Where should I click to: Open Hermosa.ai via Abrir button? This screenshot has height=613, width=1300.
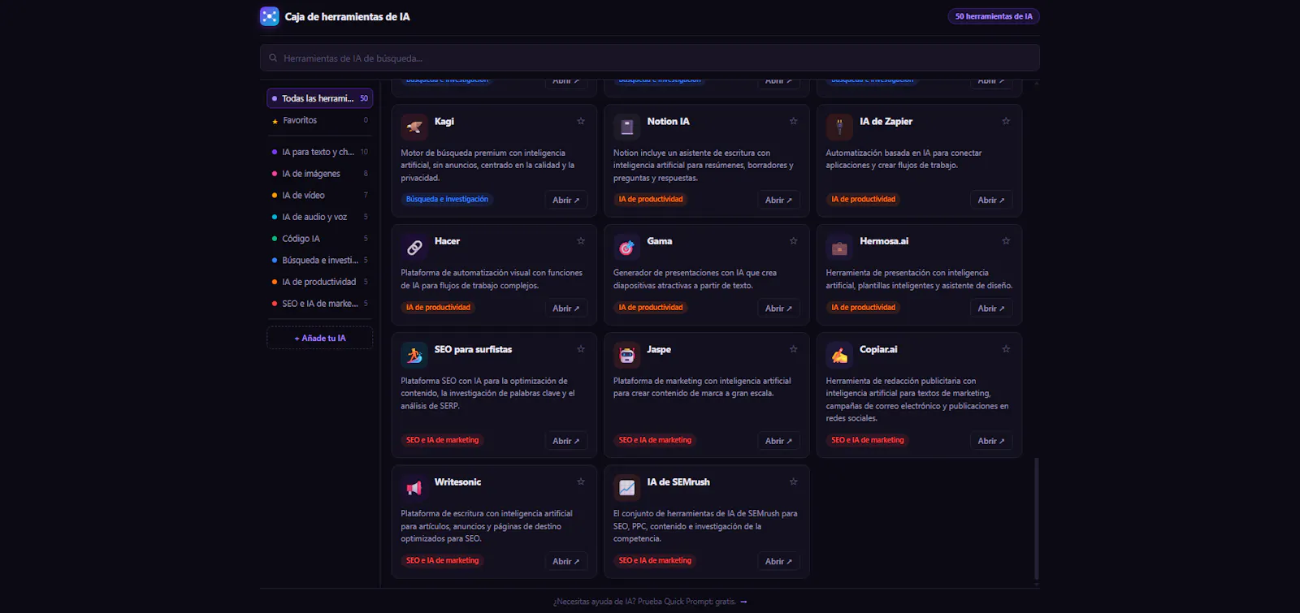991,309
